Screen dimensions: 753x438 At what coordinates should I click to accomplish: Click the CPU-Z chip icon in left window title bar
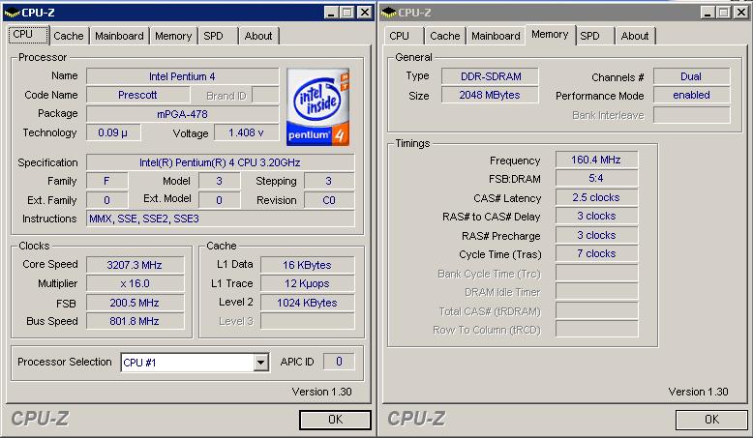(12, 13)
